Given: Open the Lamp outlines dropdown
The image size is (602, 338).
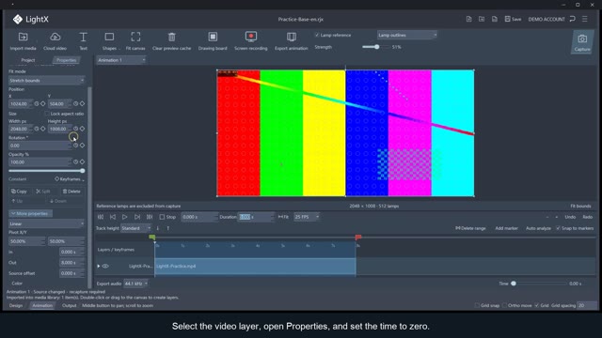Looking at the screenshot, I should pyautogui.click(x=407, y=35).
